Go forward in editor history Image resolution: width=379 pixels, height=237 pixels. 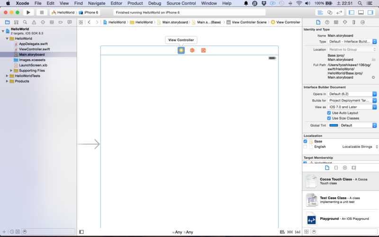pos(97,22)
